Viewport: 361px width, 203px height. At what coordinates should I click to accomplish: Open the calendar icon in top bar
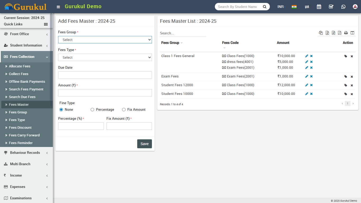[319, 7]
